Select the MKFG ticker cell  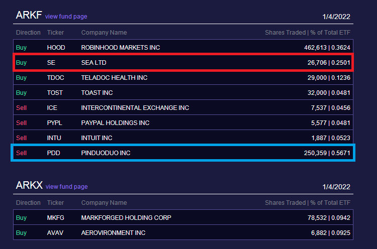pyautogui.click(x=56, y=218)
